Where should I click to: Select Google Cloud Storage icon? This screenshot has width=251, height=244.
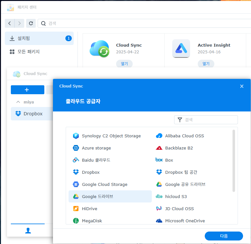(76, 184)
